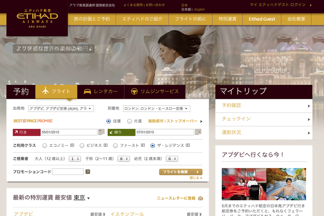Select the エコノミー class radio button
The width and height of the screenshot is (324, 216).
tap(45, 146)
